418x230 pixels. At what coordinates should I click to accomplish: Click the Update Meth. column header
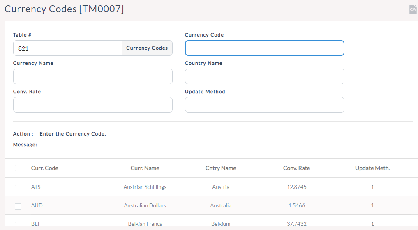[372, 168]
